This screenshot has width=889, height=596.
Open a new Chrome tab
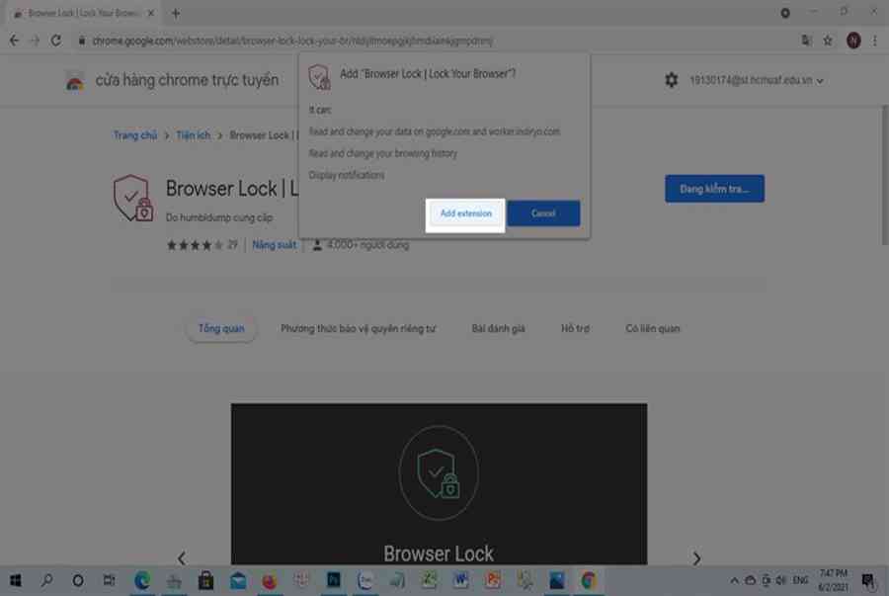click(x=176, y=13)
